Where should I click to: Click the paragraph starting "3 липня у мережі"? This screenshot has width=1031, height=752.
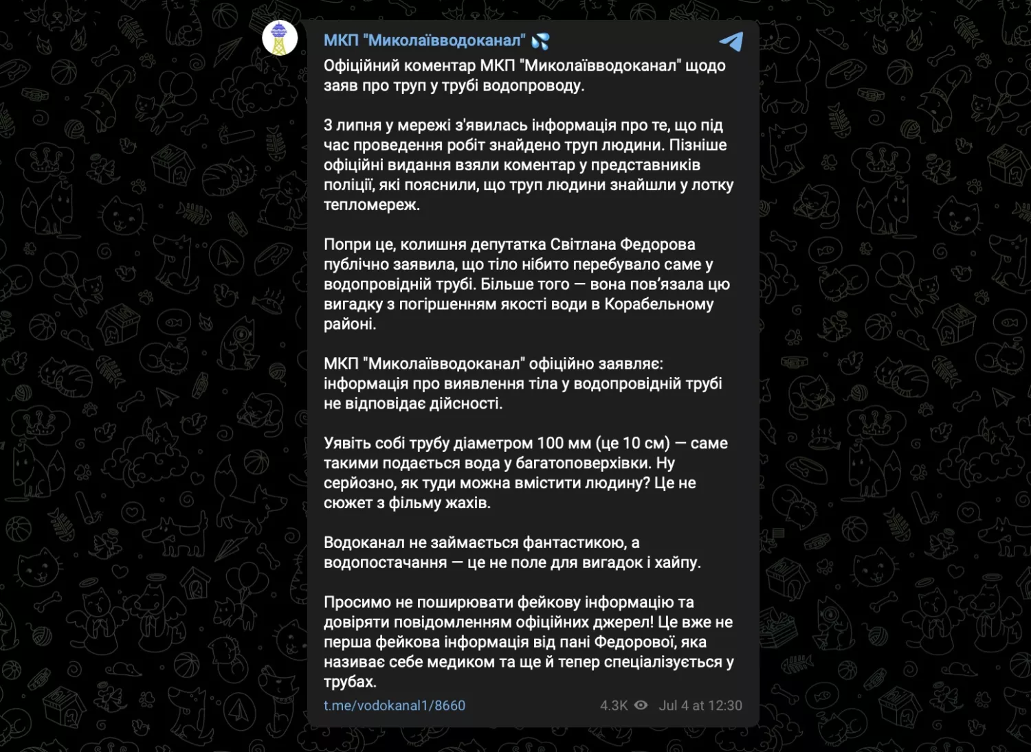[x=528, y=165]
